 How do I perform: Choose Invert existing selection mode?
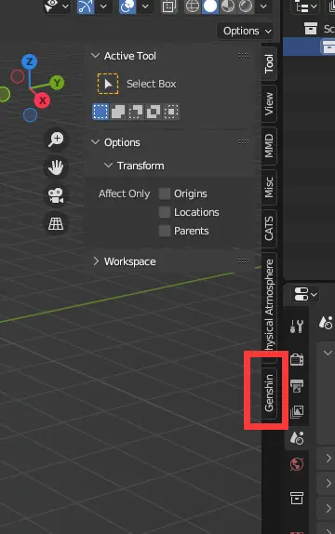pyautogui.click(x=154, y=112)
